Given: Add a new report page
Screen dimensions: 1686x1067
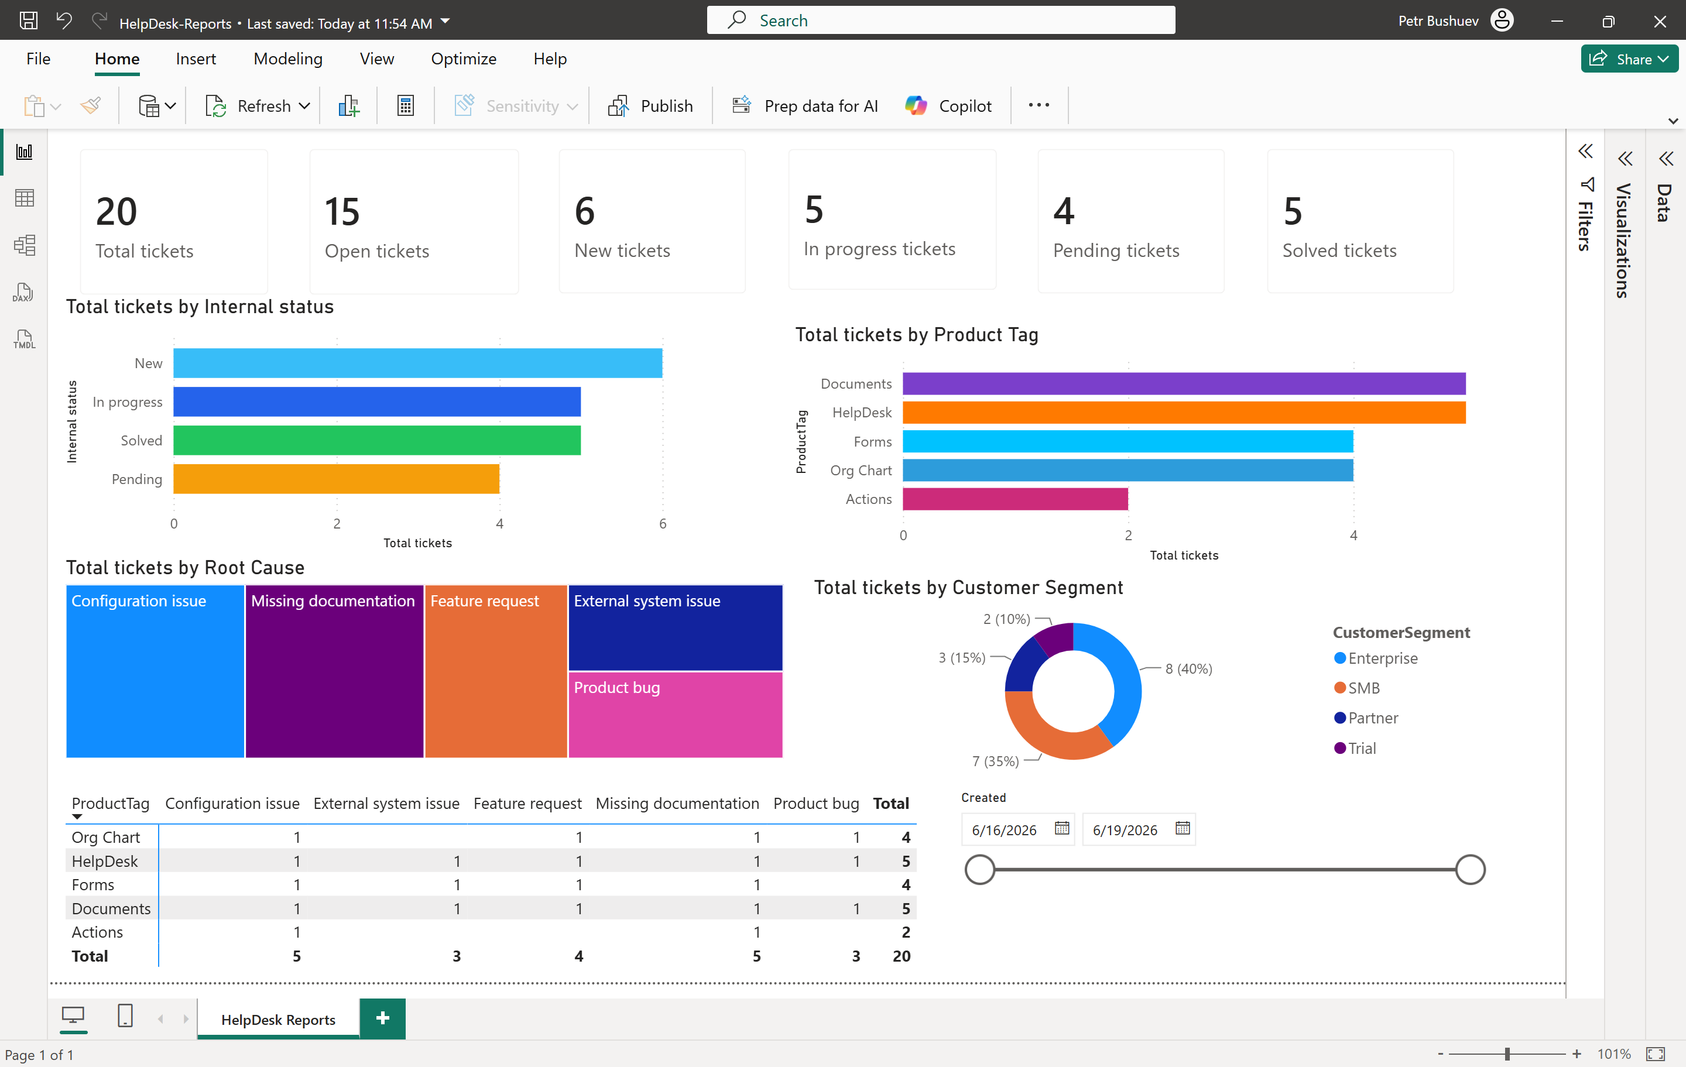Looking at the screenshot, I should tap(382, 1018).
